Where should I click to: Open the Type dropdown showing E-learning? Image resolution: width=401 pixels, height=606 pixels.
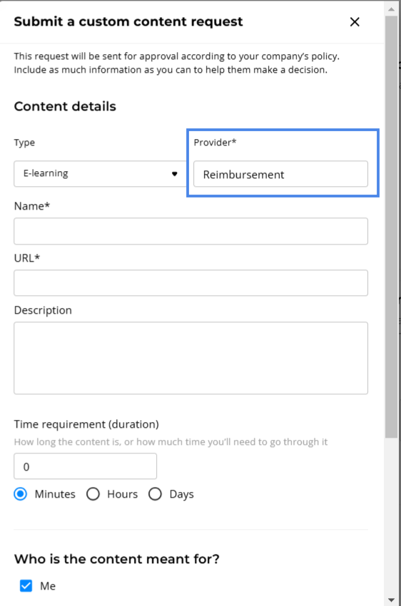click(x=101, y=174)
